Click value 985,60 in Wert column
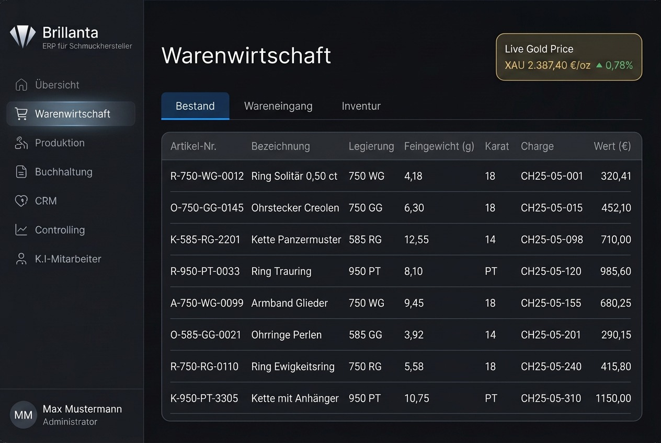 pyautogui.click(x=616, y=272)
